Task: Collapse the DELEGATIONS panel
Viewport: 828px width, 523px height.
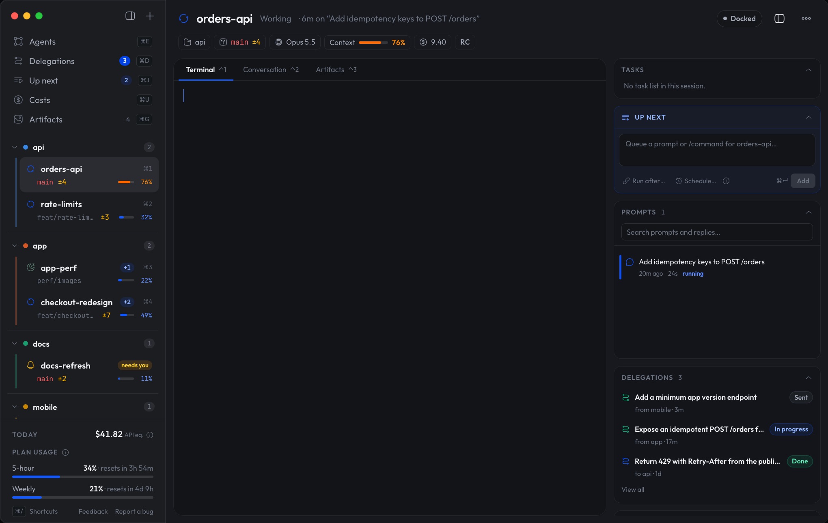Action: click(809, 377)
